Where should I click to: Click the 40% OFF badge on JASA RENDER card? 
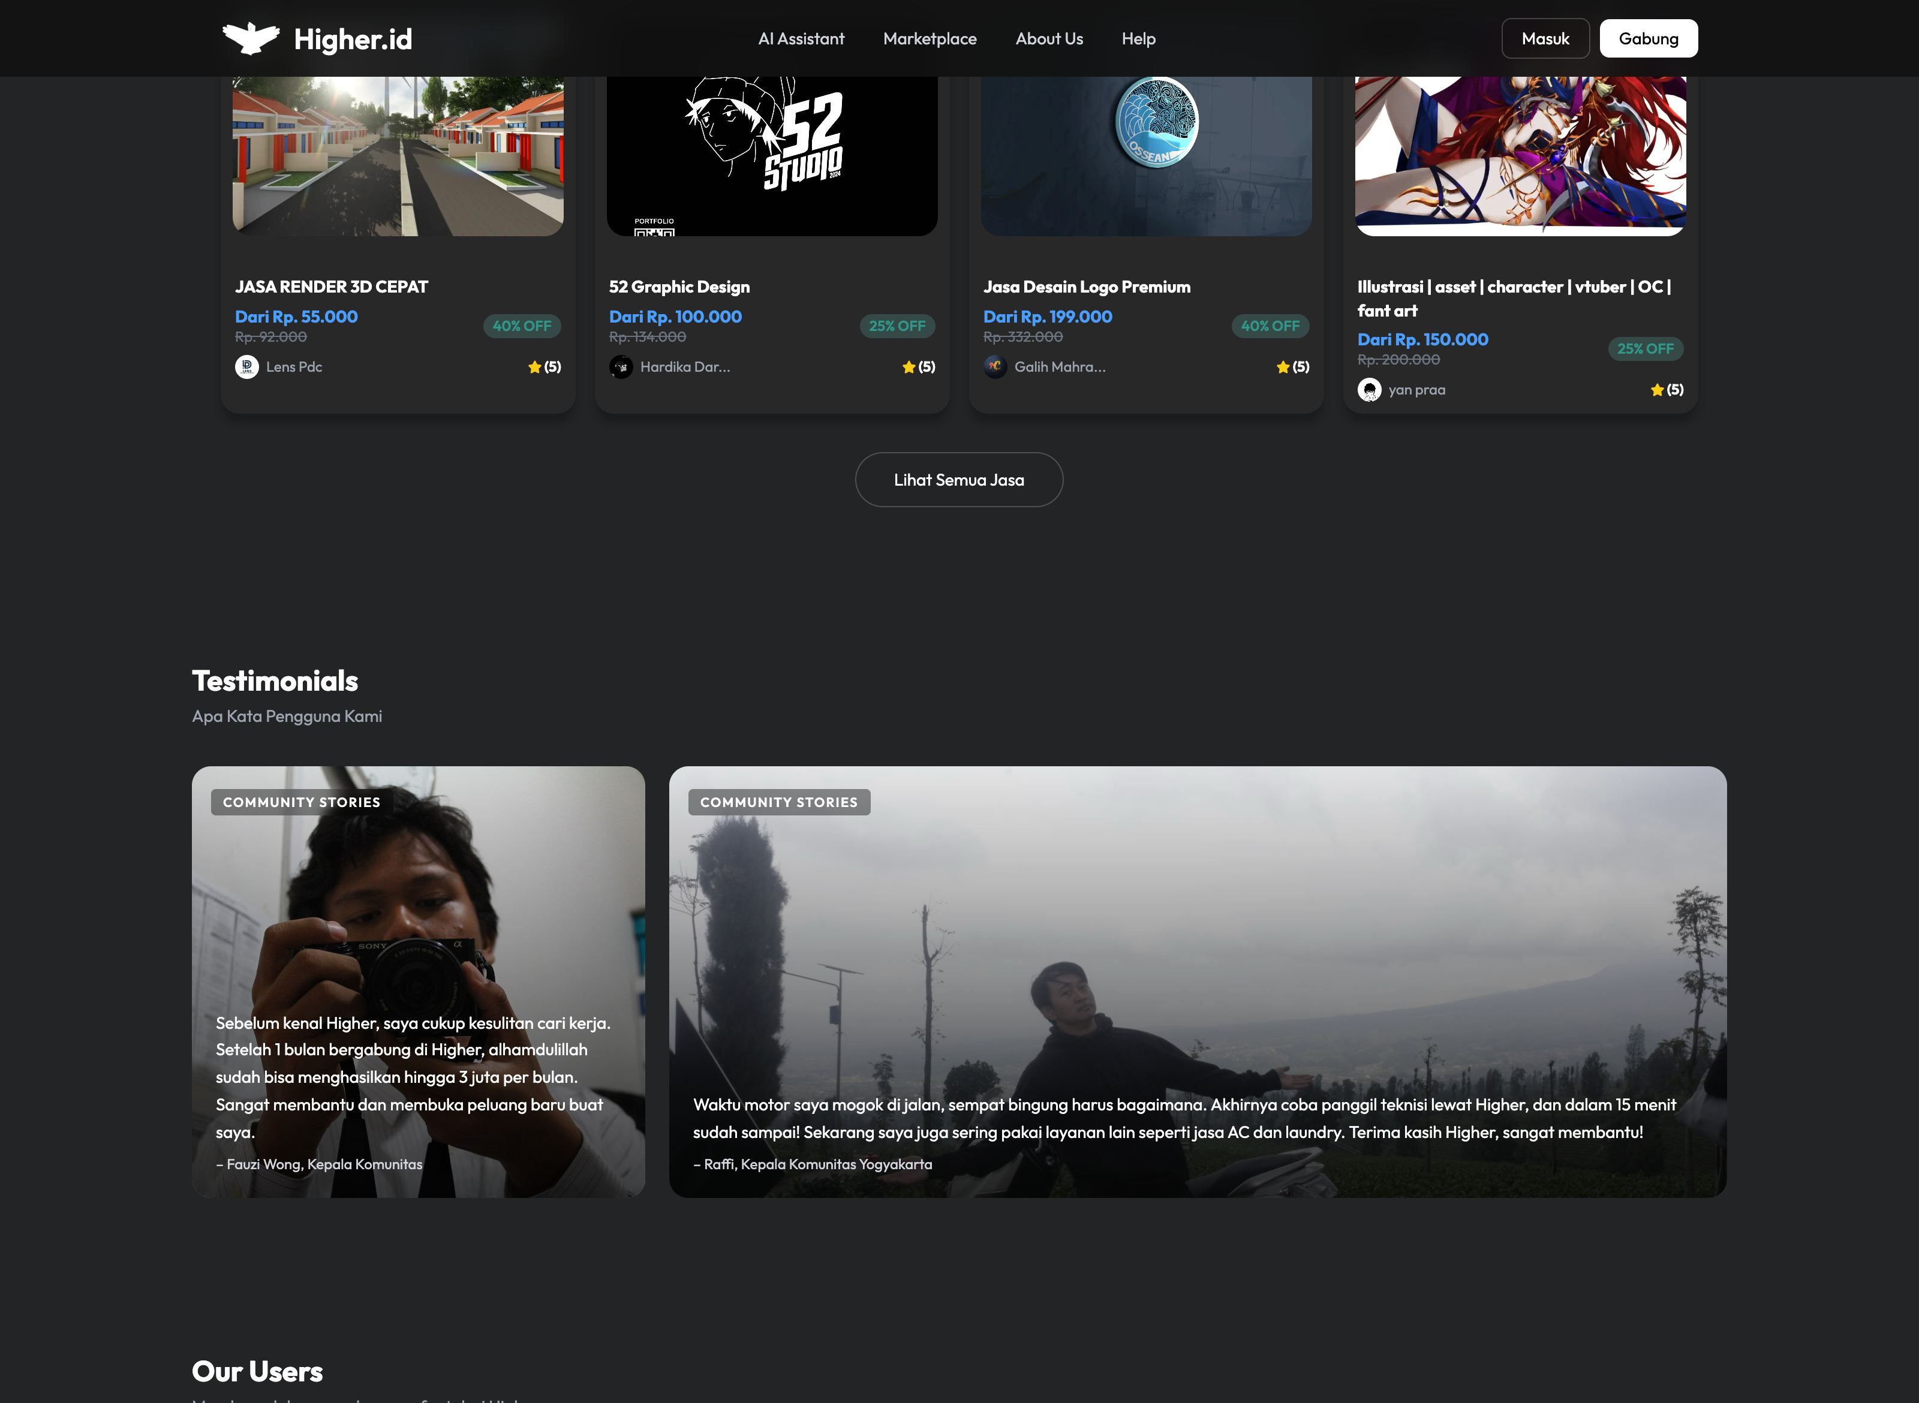point(522,326)
